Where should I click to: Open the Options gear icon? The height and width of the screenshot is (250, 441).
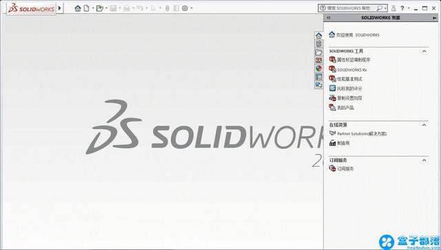pyautogui.click(x=185, y=8)
